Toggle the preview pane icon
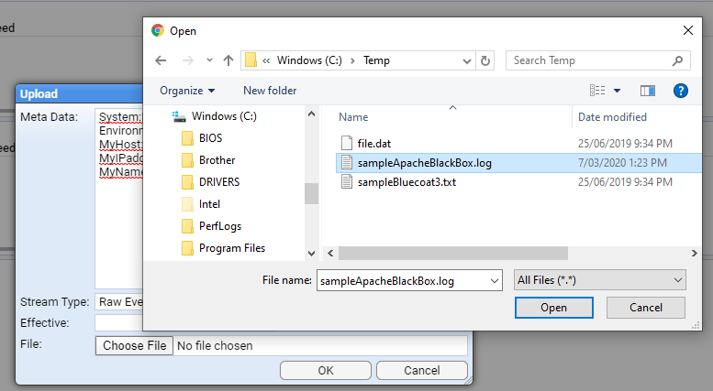This screenshot has width=713, height=391. point(648,91)
